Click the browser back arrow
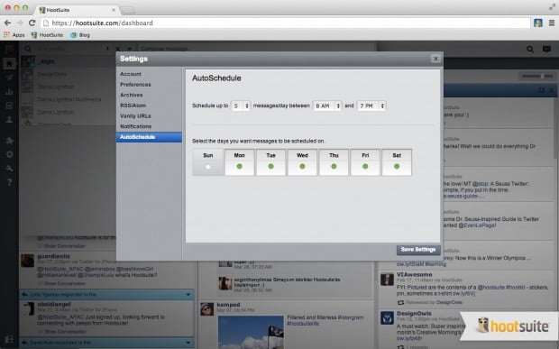Screen dimensions: 559x349 click(7, 23)
